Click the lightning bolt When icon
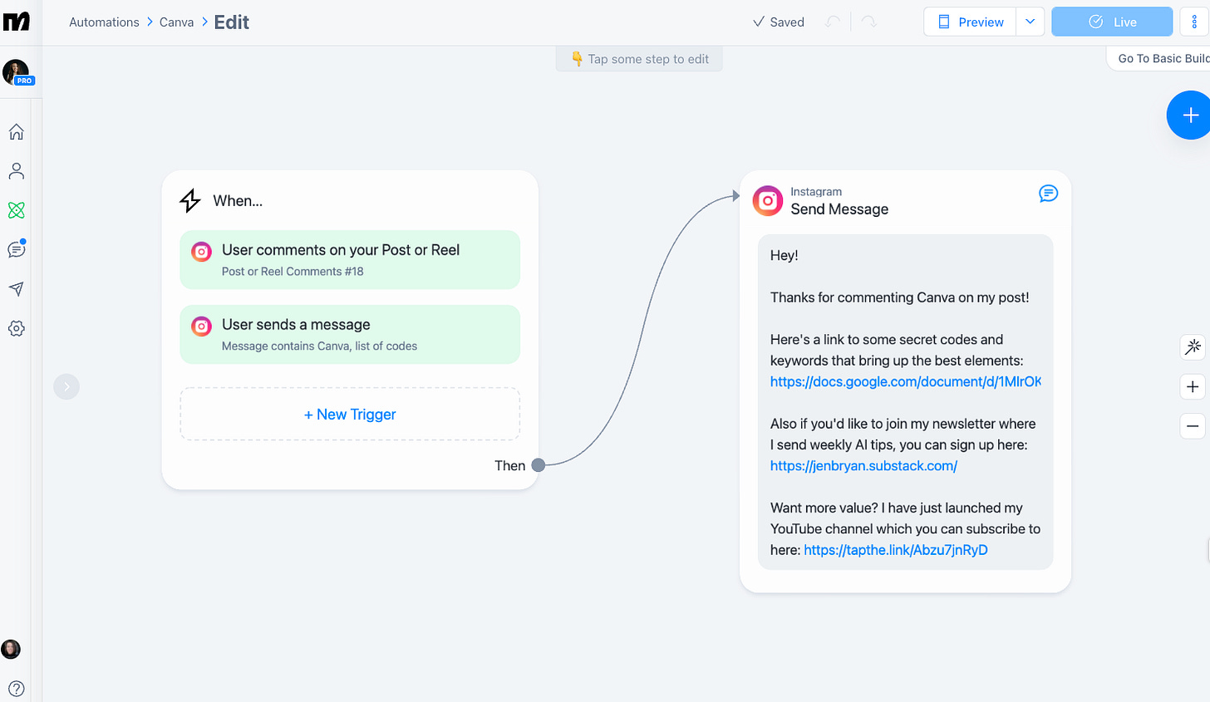Screen dimensions: 1210x702 click(190, 200)
